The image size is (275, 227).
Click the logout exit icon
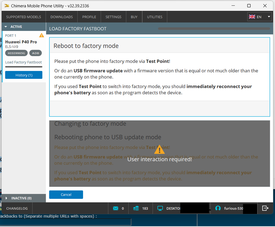(265, 208)
